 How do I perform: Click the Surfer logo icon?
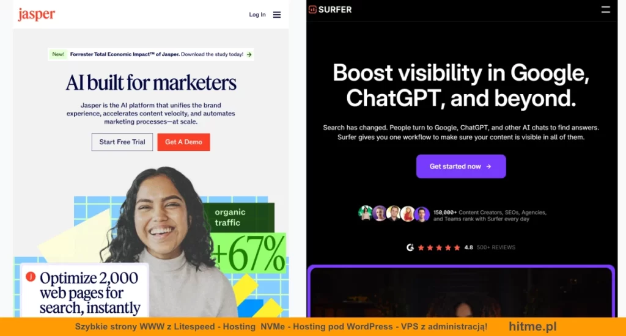312,10
